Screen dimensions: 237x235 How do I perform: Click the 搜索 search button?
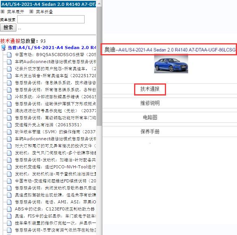coord(8,28)
